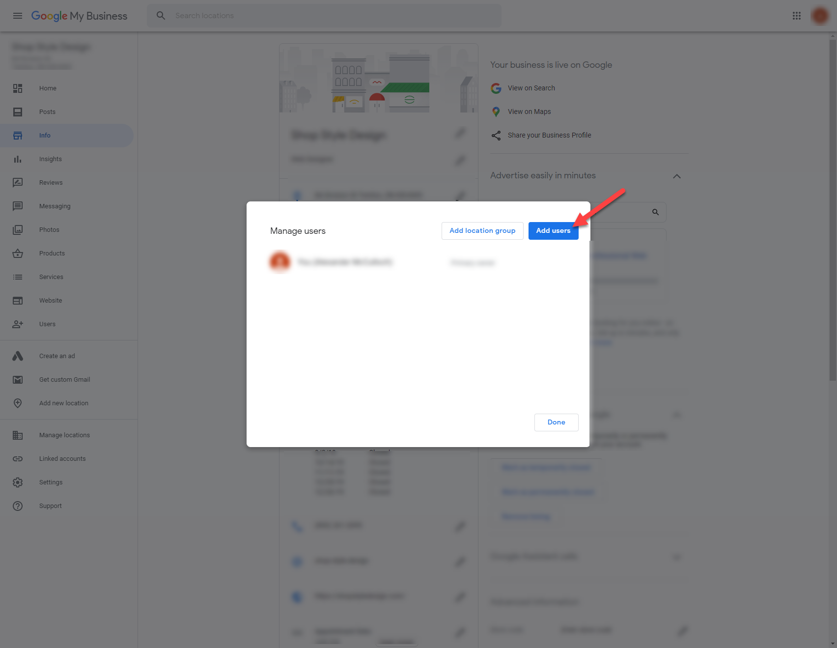Click the Support question mark icon
Screen dimensions: 837x648
click(18, 506)
